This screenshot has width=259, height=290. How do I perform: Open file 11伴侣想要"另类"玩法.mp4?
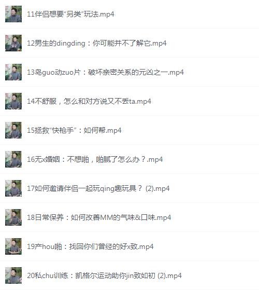click(70, 14)
